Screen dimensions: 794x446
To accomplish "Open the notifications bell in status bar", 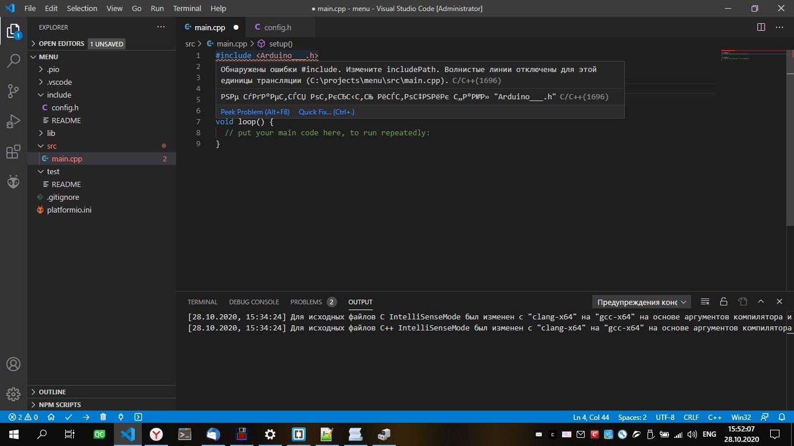I will click(782, 417).
